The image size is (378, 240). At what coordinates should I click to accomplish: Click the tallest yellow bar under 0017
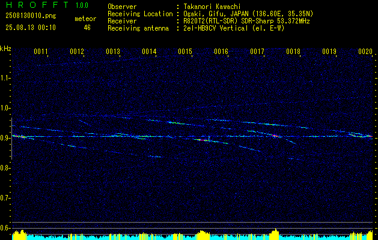click(x=276, y=234)
